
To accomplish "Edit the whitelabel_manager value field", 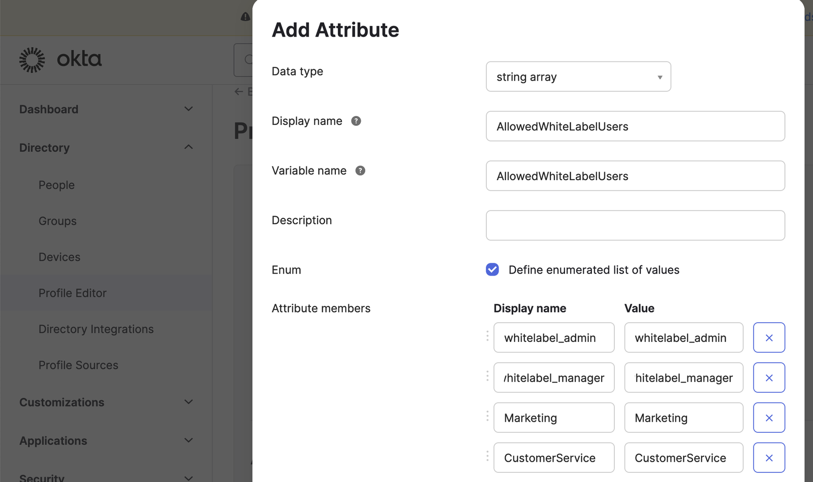I will [x=683, y=377].
